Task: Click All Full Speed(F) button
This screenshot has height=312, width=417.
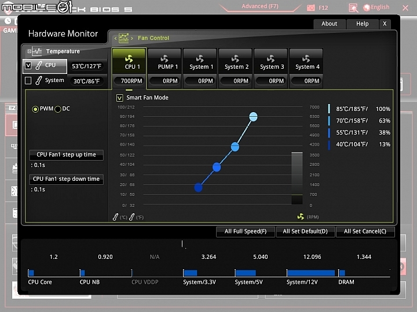Action: pos(246,231)
